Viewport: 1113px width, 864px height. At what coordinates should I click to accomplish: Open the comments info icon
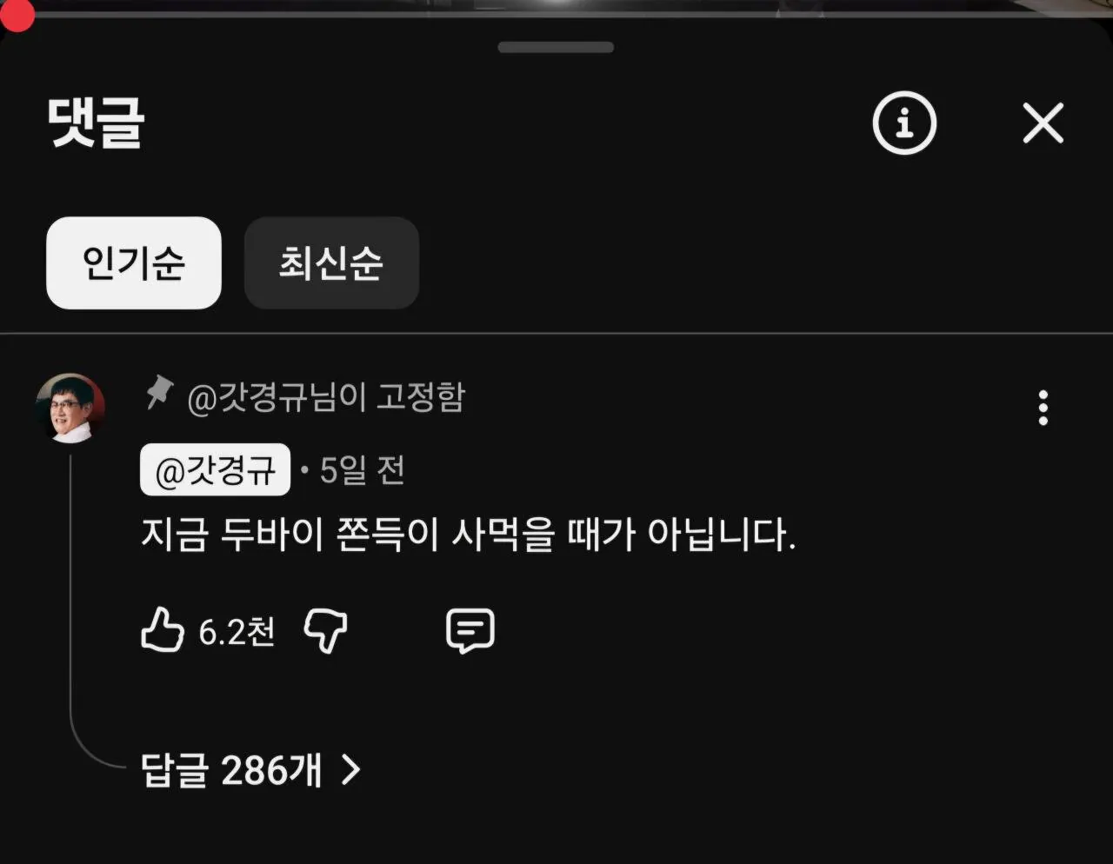(904, 123)
